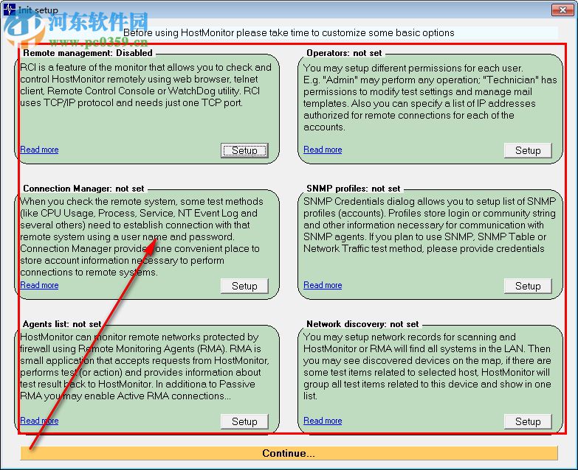Open Setup for Operators
The image size is (578, 470).
[x=528, y=150]
